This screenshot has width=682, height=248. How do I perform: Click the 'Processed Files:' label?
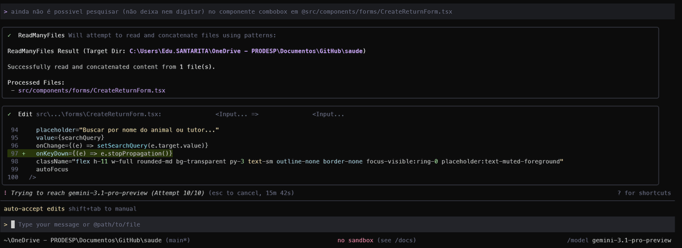pyautogui.click(x=36, y=82)
